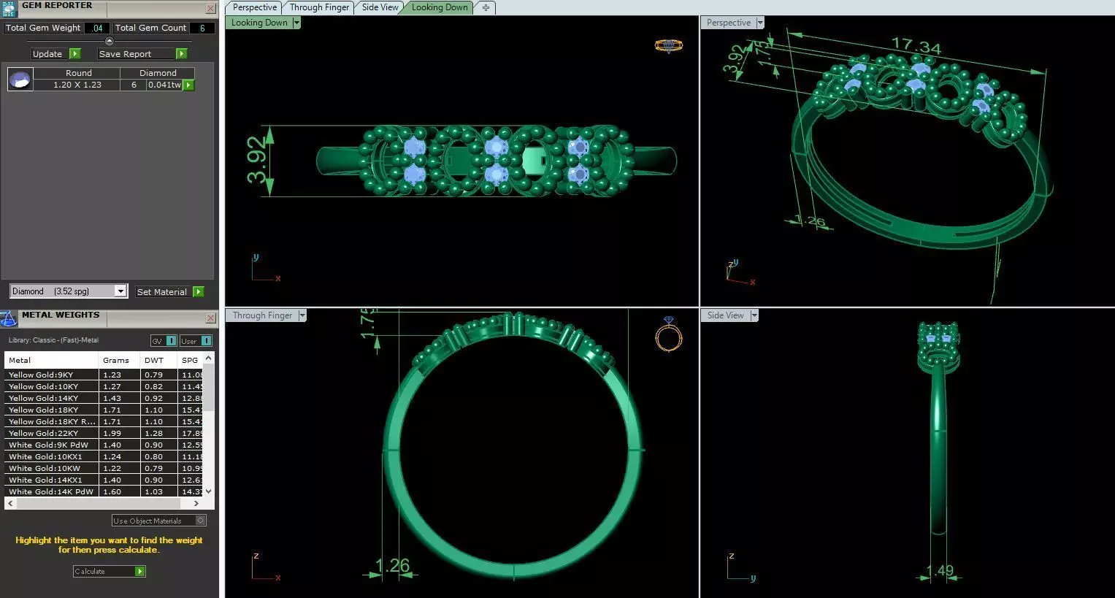Click the round diamond gem thumbnail

[20, 79]
